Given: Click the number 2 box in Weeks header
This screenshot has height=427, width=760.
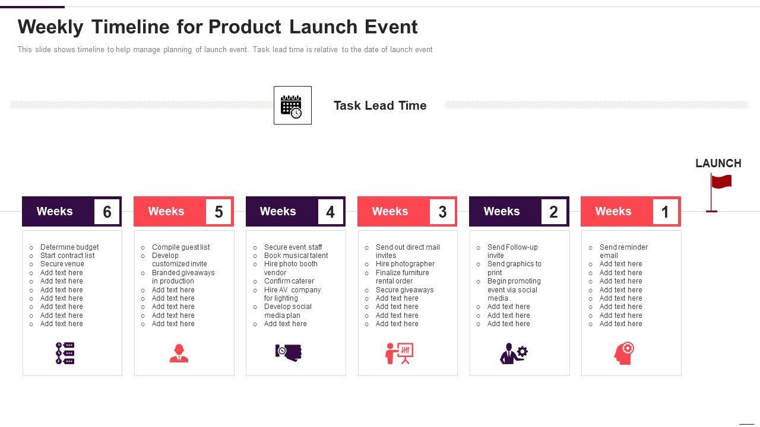Looking at the screenshot, I should click(x=553, y=212).
